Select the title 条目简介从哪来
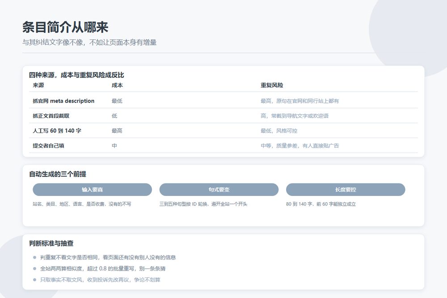 [x=65, y=27]
